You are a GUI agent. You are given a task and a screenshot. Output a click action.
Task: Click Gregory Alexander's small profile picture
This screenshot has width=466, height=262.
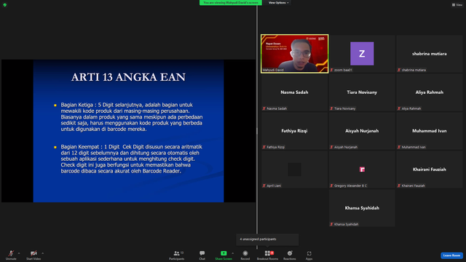point(362,170)
